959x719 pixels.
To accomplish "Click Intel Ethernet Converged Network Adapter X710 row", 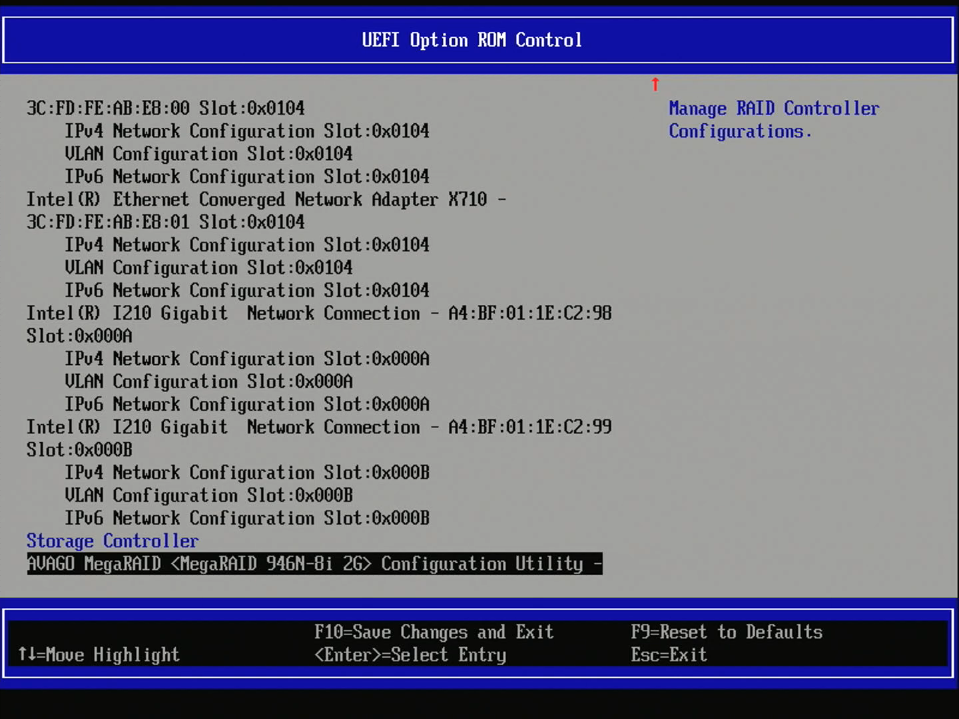I will pyautogui.click(x=266, y=199).
